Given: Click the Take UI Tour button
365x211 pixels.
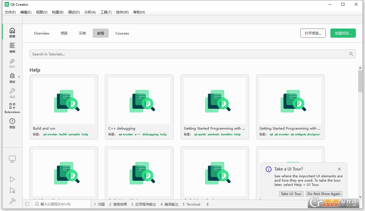Looking at the screenshot, I should (x=291, y=194).
